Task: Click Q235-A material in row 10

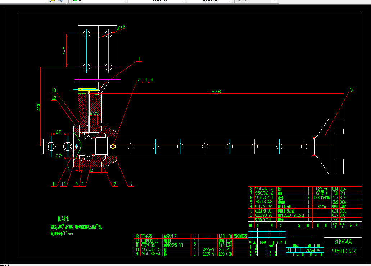Action: [208, 249]
